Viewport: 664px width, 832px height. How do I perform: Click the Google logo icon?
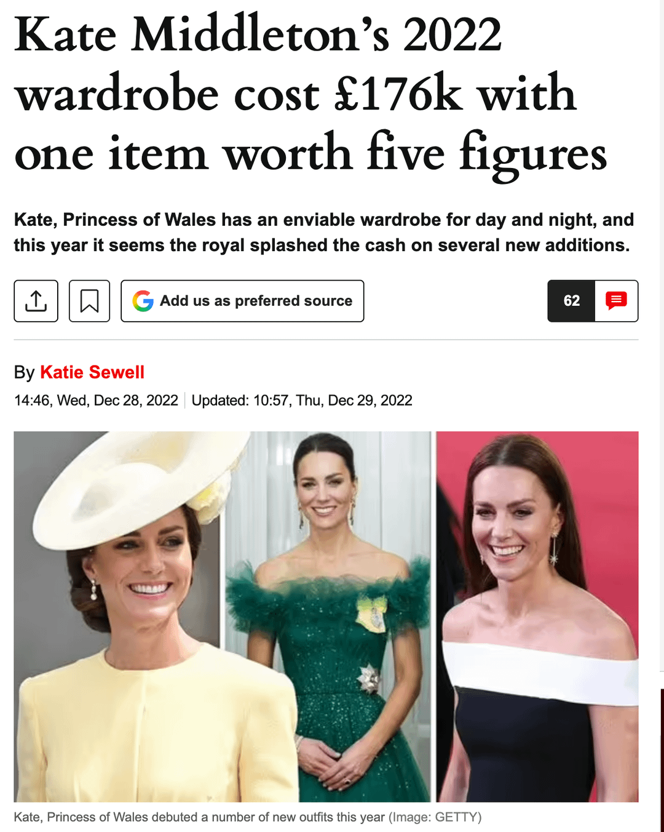point(143,301)
